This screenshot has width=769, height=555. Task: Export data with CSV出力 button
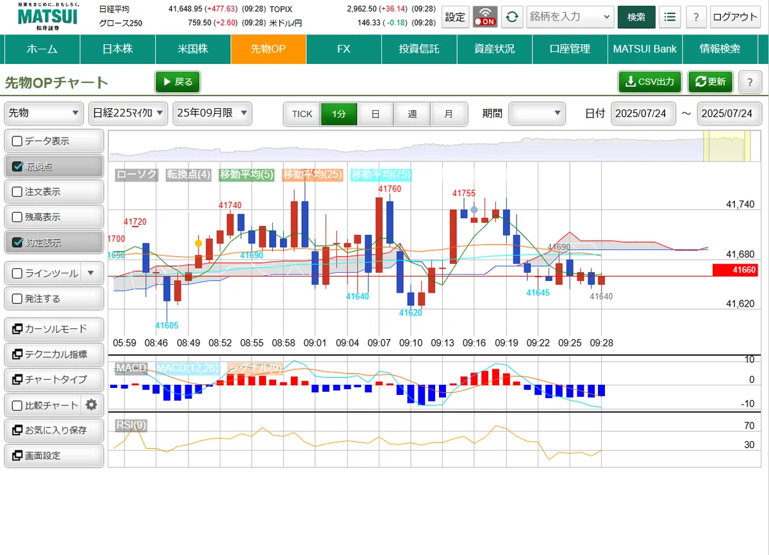650,82
